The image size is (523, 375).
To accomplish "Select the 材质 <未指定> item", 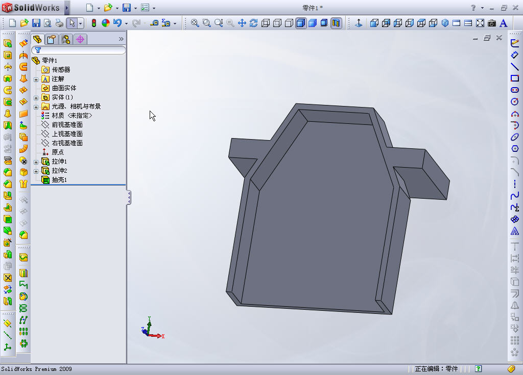I will [72, 116].
